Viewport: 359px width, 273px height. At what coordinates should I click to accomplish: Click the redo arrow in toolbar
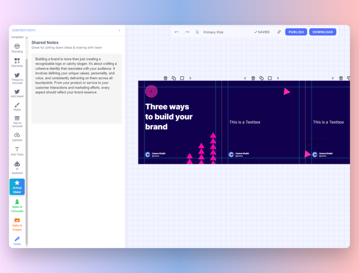187,32
